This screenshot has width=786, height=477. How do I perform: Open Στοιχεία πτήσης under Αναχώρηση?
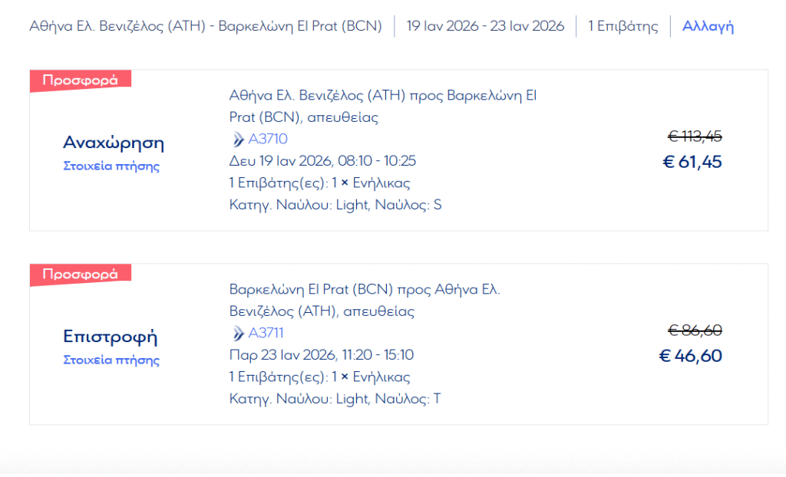[111, 166]
